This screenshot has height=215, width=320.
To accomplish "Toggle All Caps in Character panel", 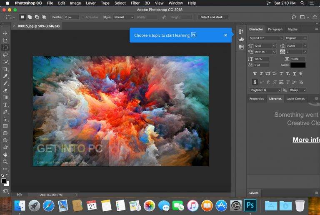I will click(268, 73).
